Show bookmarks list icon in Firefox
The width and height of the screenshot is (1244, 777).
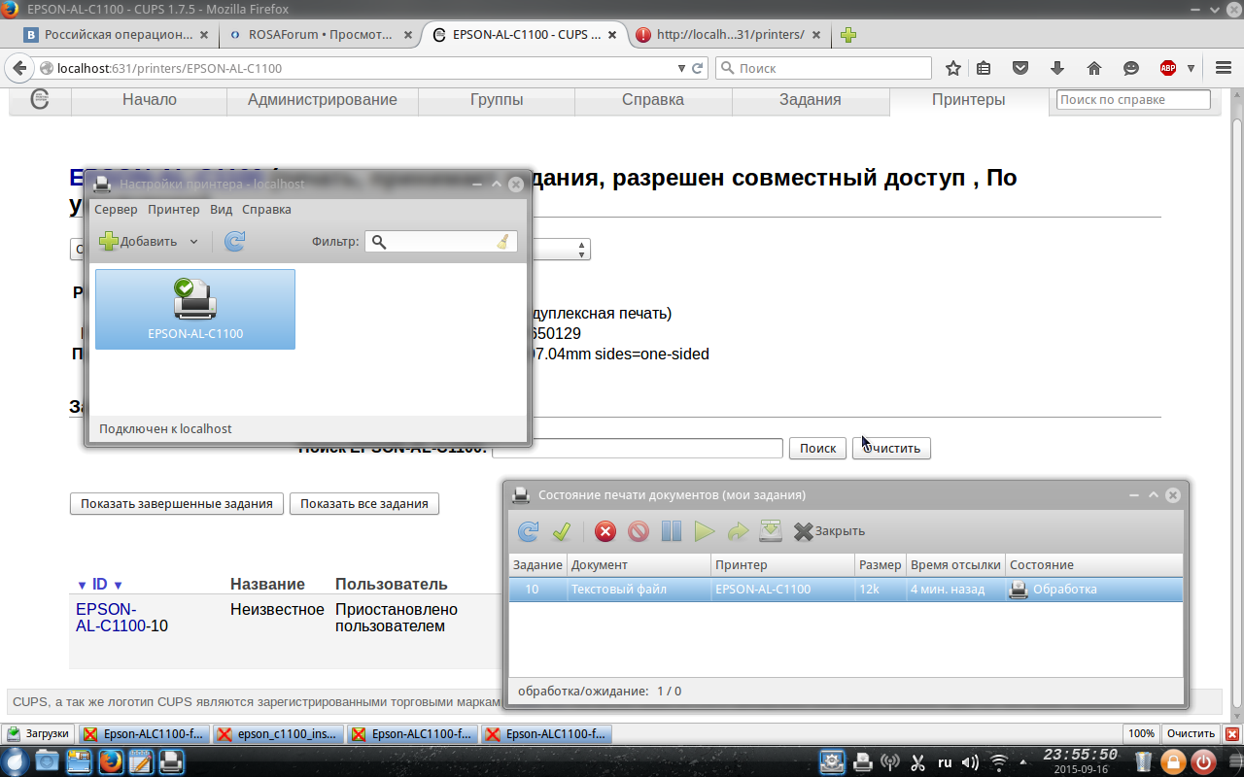coord(984,68)
